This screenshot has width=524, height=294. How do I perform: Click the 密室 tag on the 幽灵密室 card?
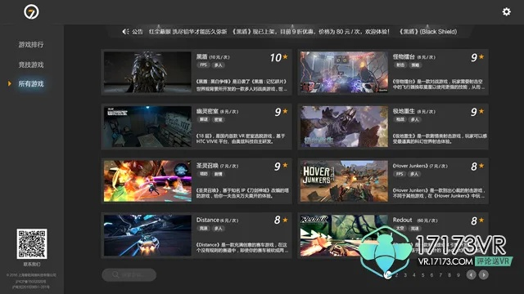(x=219, y=119)
